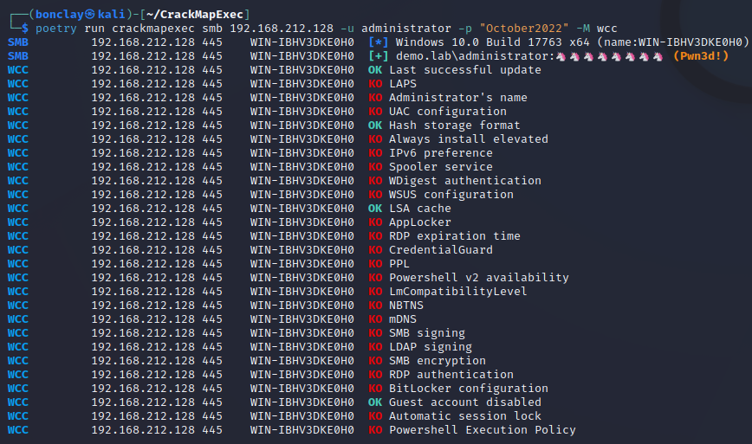Click the green OK beside 'LSA cache'

click(375, 209)
